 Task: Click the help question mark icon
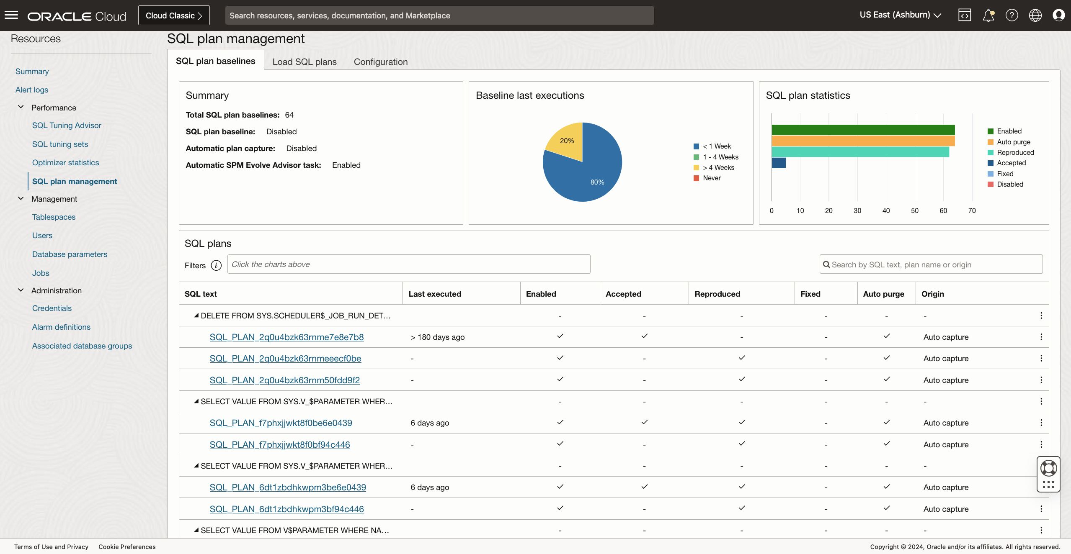1012,15
